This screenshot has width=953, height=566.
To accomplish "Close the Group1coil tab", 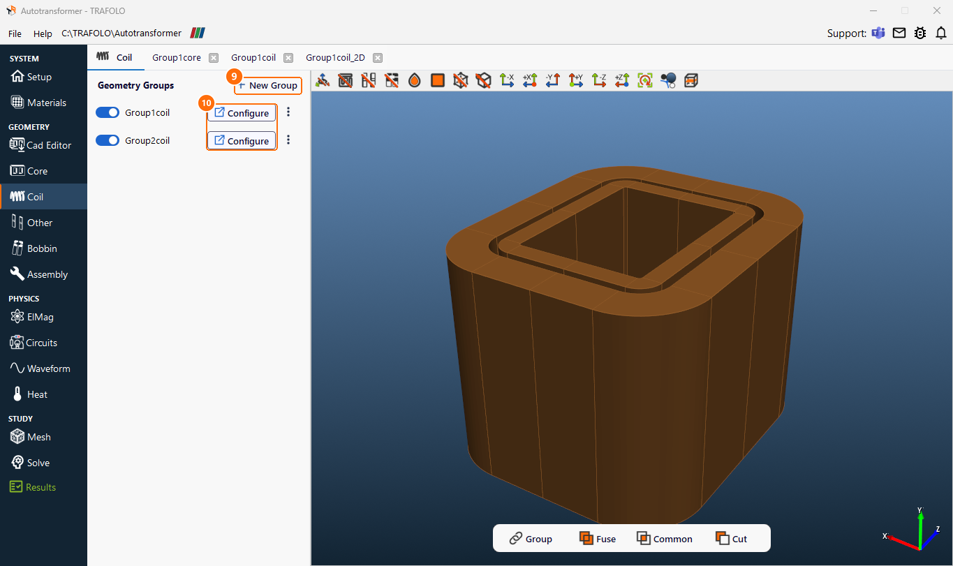I will tap(288, 58).
